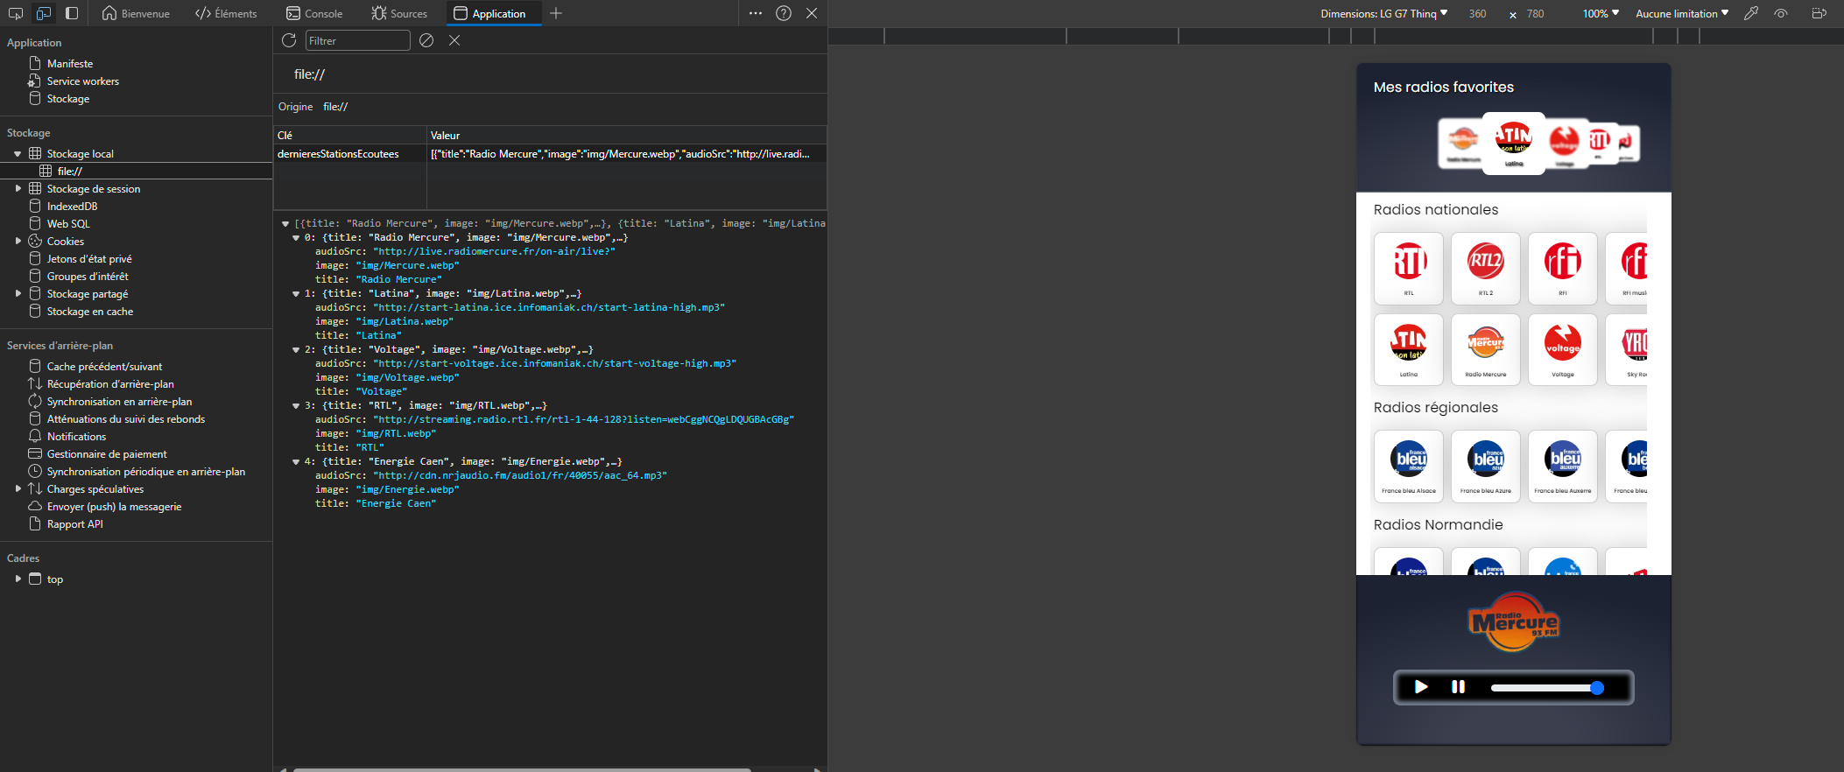Click the rightmost device toolbar icon
This screenshot has width=1844, height=772.
point(1819,13)
